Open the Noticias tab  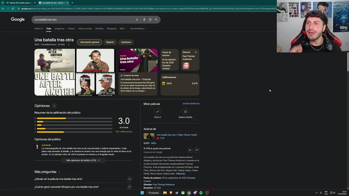[99, 29]
